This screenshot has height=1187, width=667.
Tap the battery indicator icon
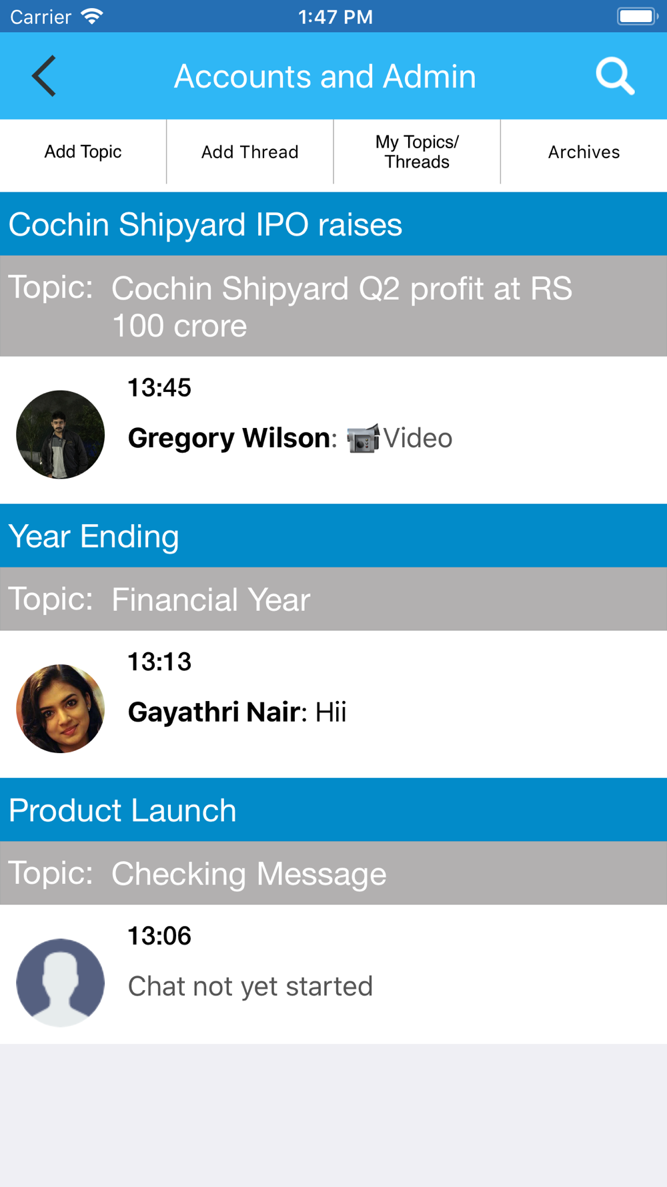(637, 16)
